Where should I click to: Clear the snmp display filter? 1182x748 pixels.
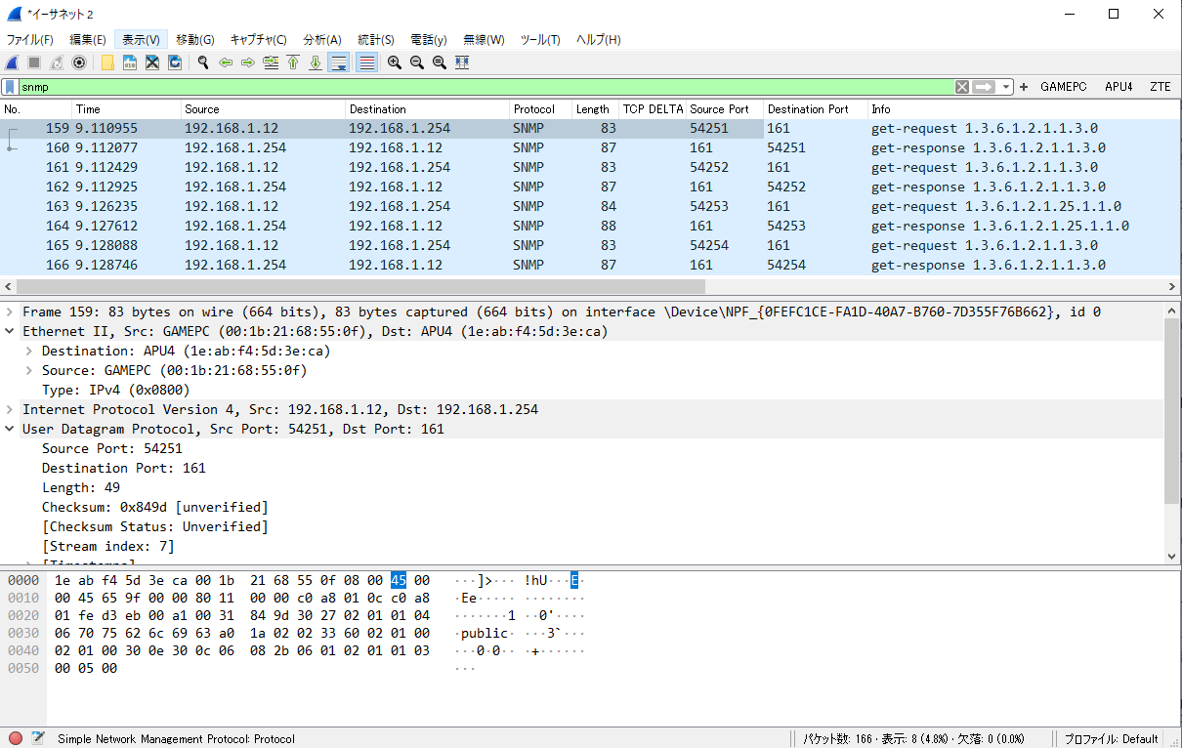(x=962, y=87)
